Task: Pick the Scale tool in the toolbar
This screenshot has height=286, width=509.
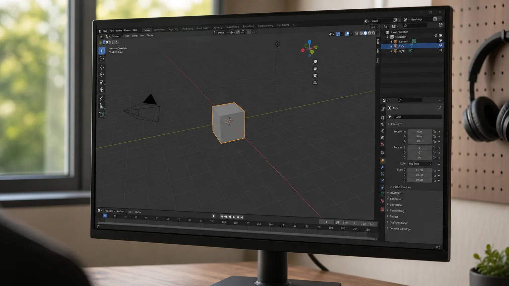Action: pyautogui.click(x=102, y=82)
